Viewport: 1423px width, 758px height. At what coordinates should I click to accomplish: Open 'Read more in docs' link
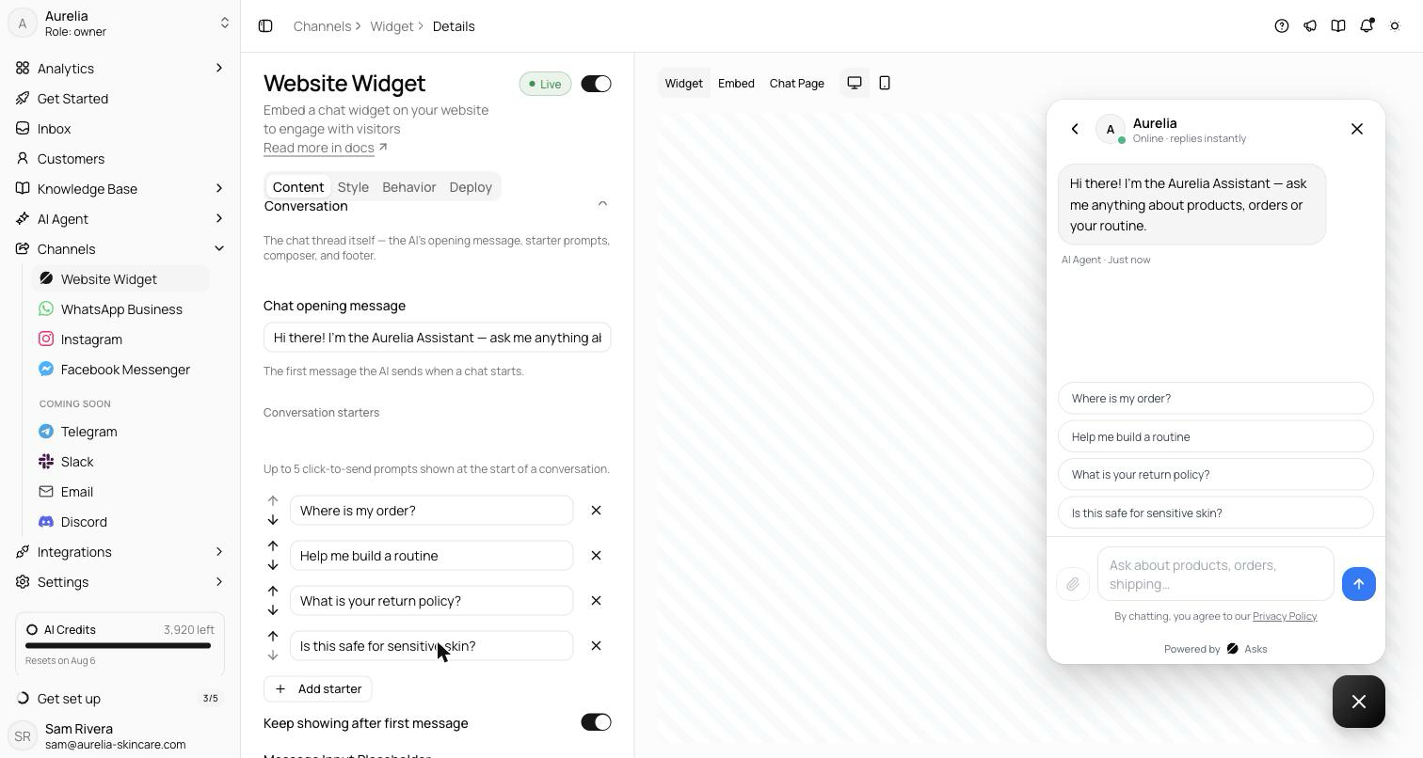(326, 148)
